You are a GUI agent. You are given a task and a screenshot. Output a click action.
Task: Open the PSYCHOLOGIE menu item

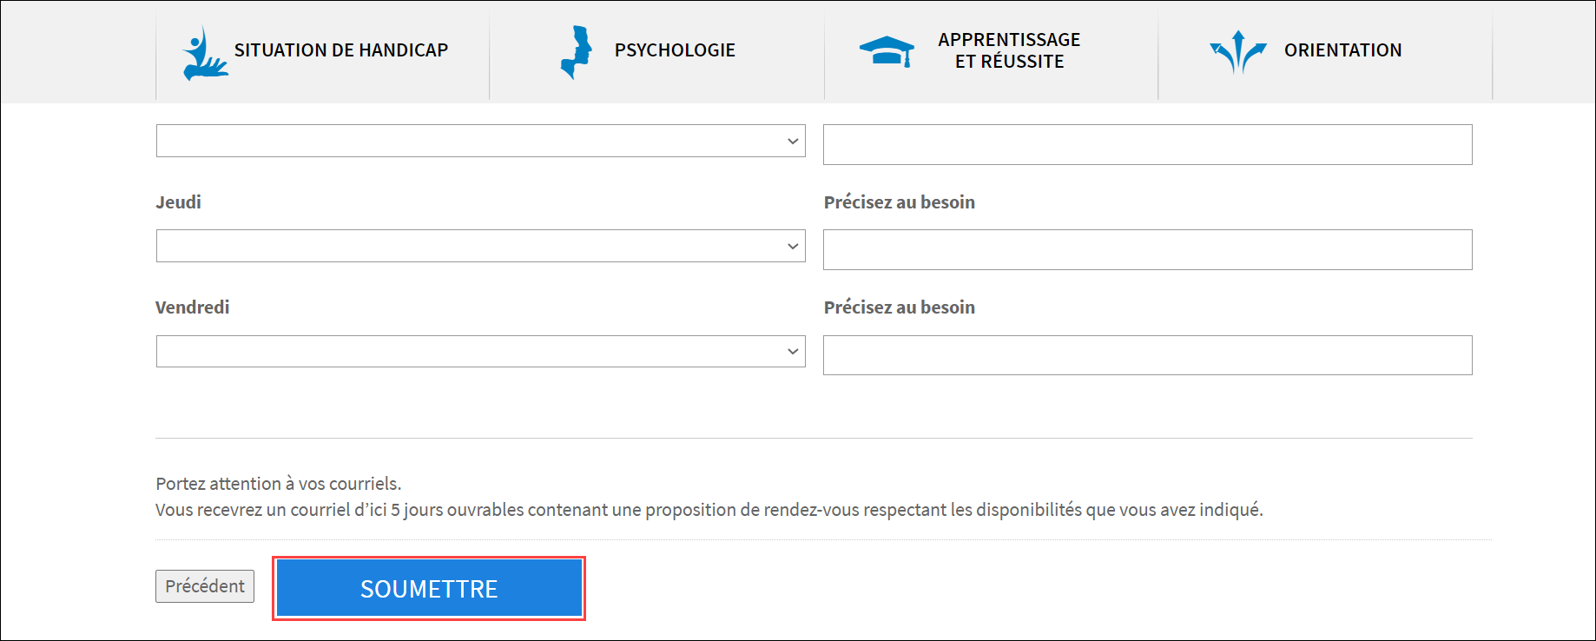pyautogui.click(x=657, y=50)
